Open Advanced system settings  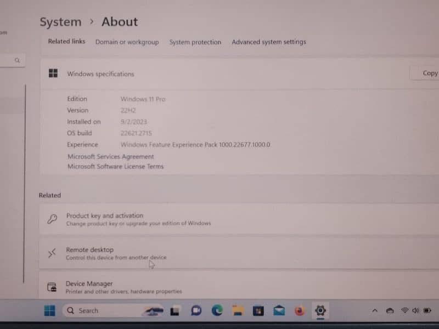coord(268,42)
